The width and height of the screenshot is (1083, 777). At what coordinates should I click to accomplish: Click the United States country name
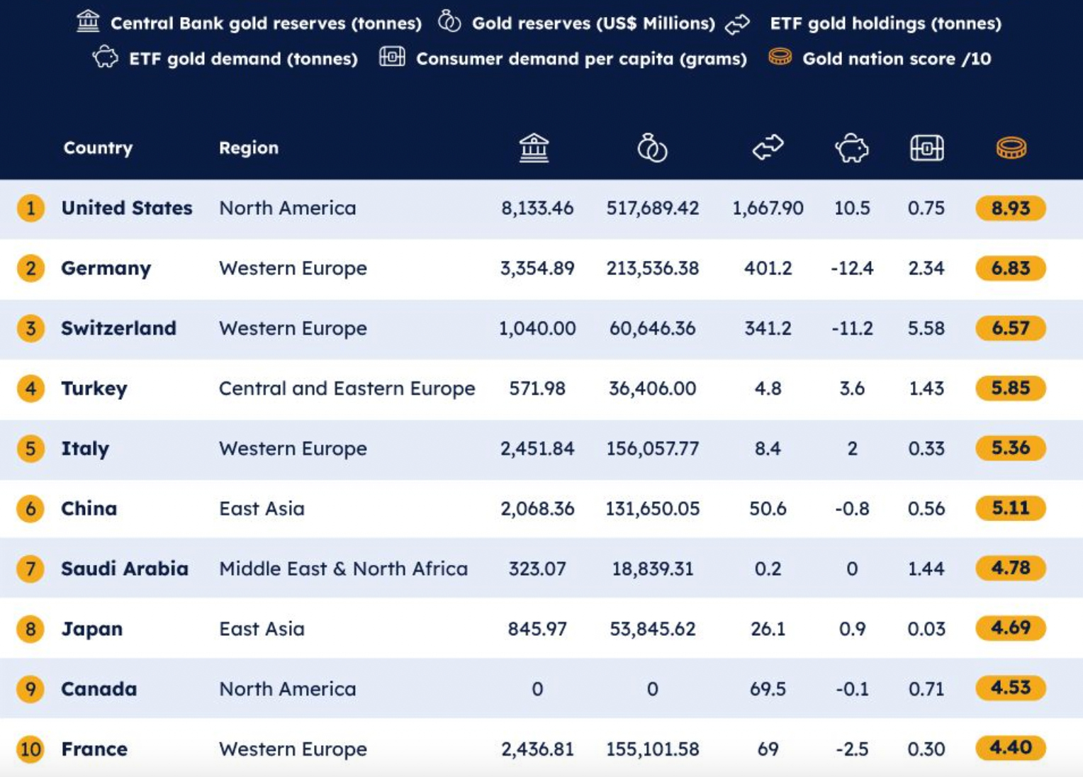point(126,208)
